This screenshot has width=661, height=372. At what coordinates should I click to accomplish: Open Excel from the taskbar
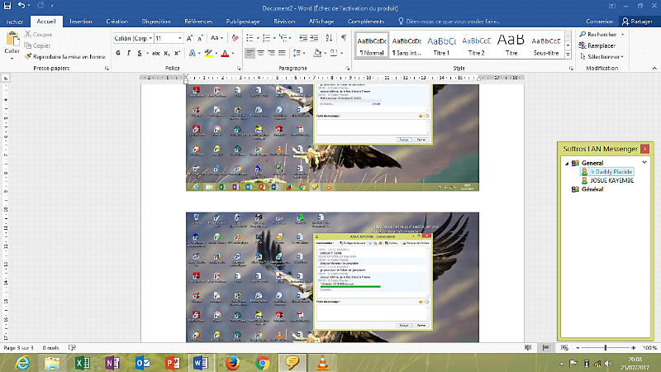point(83,362)
